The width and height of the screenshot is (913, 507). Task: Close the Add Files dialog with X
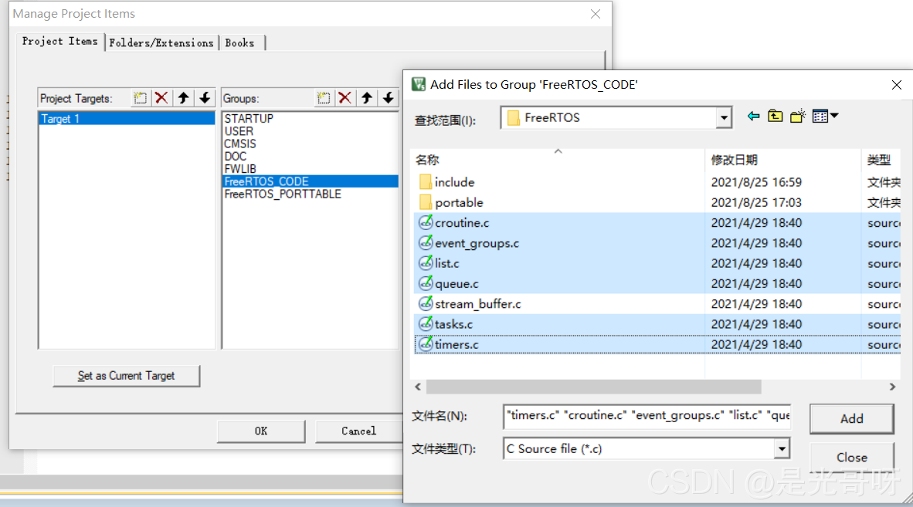pyautogui.click(x=897, y=85)
